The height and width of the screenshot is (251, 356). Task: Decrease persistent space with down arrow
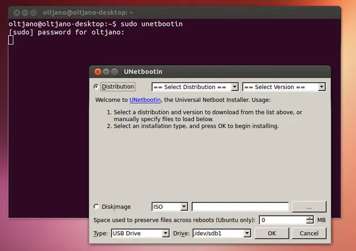pos(310,222)
